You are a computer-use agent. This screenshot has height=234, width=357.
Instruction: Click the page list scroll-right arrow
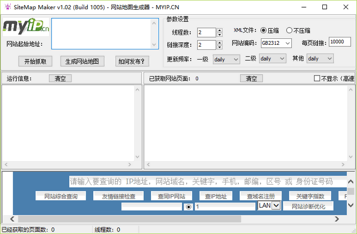tap(343, 165)
